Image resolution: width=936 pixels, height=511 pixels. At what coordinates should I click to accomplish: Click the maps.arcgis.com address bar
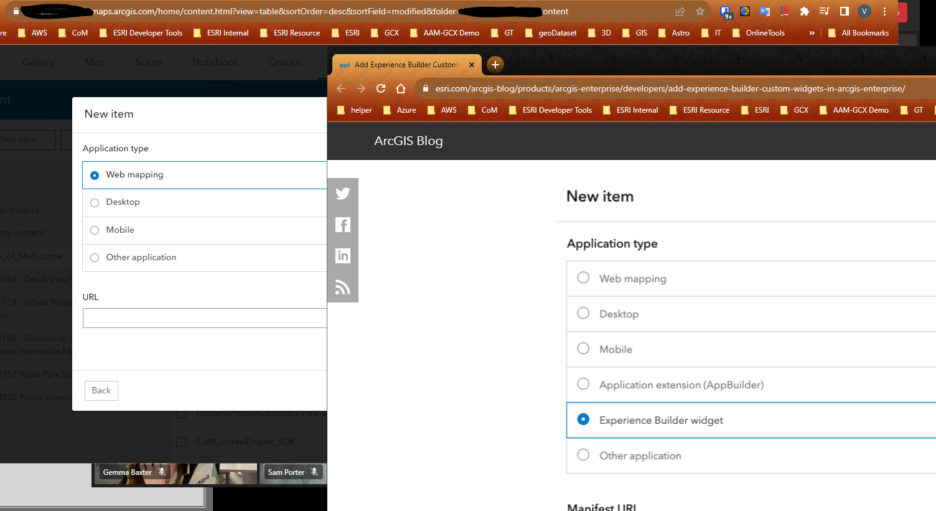(x=360, y=11)
